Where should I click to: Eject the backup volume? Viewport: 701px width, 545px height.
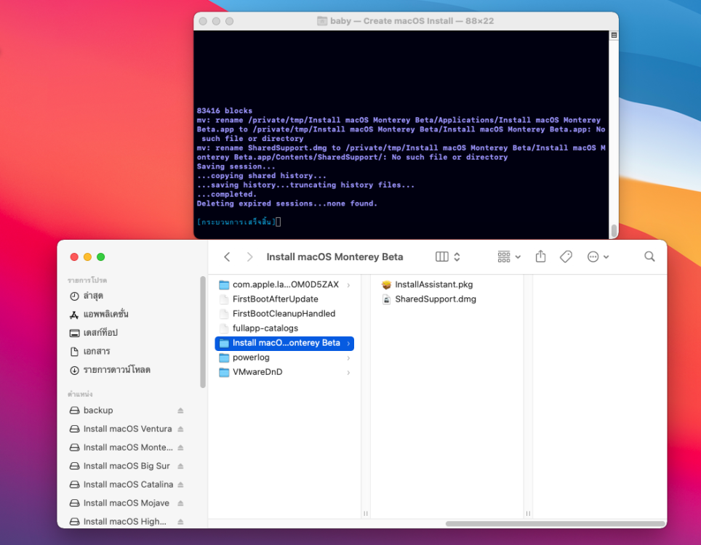pyautogui.click(x=180, y=411)
